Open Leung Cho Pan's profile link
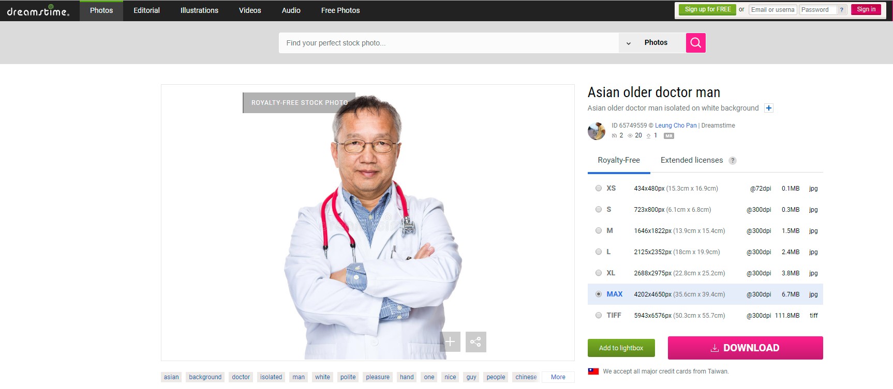Screen dimensions: 893x389 click(x=676, y=126)
